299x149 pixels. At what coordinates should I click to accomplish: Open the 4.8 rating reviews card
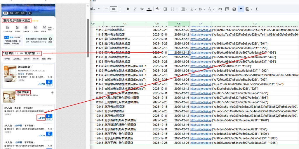(13, 40)
